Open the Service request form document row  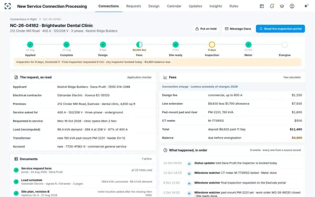pos(83,170)
